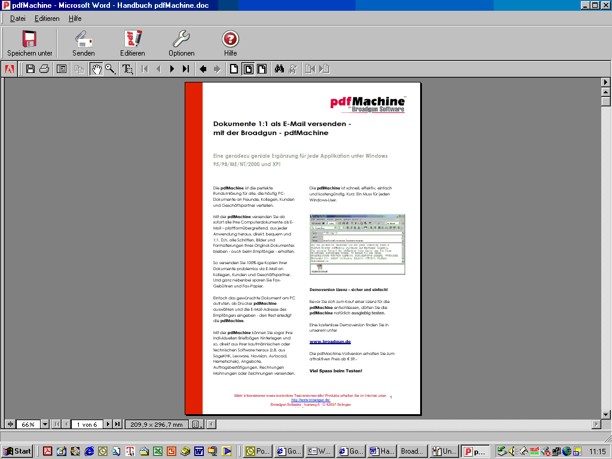The height and width of the screenshot is (459, 612).
Task: Click the binoculars find icon
Action: (279, 69)
